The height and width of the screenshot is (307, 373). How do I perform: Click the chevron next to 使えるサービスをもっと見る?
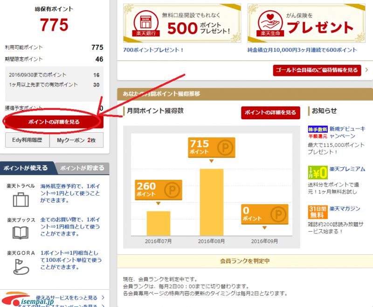point(103,298)
